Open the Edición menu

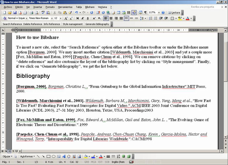pos(19,7)
